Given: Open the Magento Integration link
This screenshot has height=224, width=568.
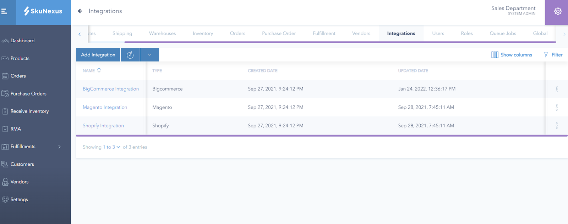Looking at the screenshot, I should point(105,107).
